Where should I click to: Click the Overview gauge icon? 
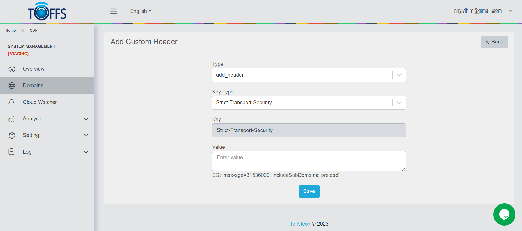(x=12, y=69)
